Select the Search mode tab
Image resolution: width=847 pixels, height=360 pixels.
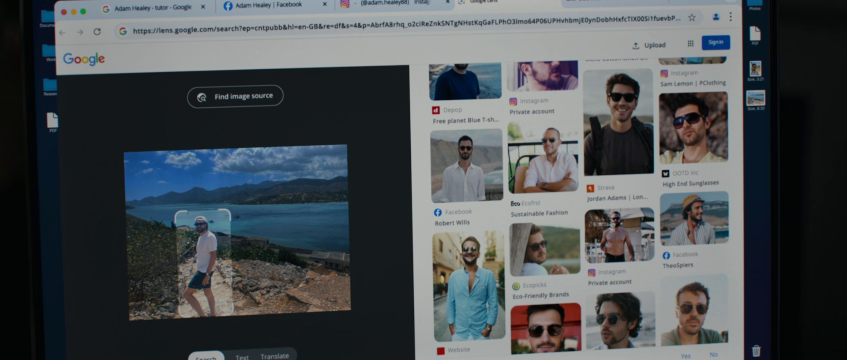pyautogui.click(x=206, y=356)
